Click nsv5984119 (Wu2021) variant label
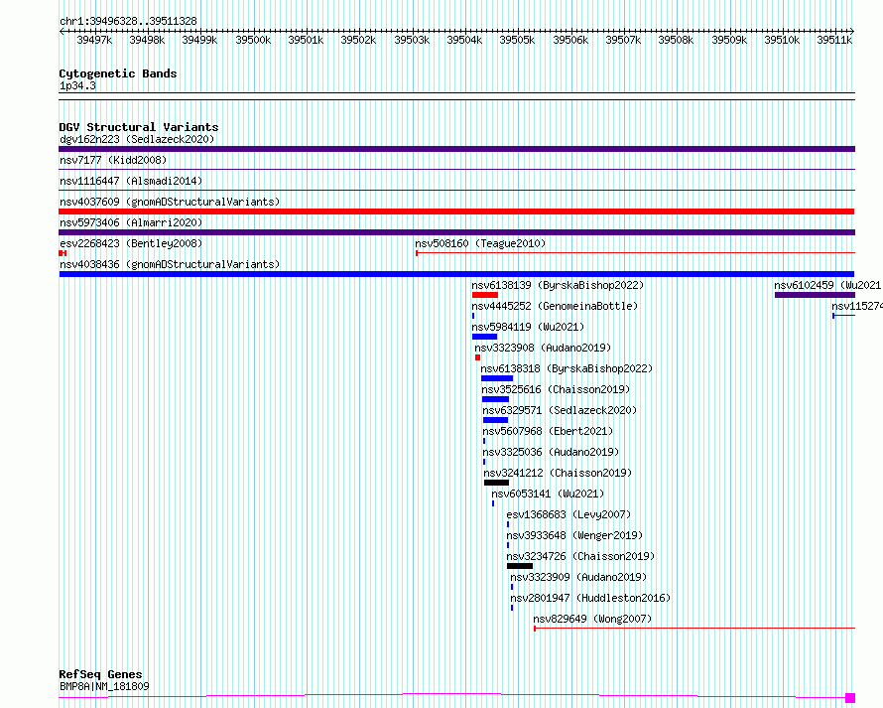 528,327
